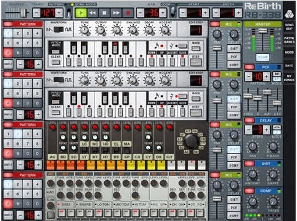The image size is (297, 221).
Task: Click the first synth's Cutoff knob
Action: point(101,30)
